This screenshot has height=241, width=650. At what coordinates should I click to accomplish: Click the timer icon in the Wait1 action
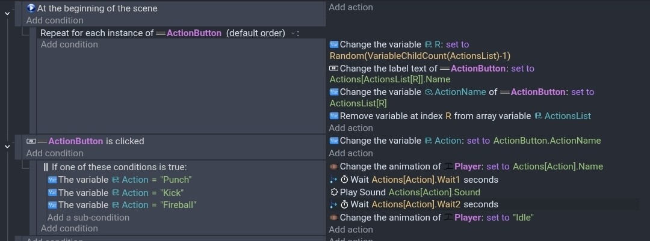[x=345, y=180]
